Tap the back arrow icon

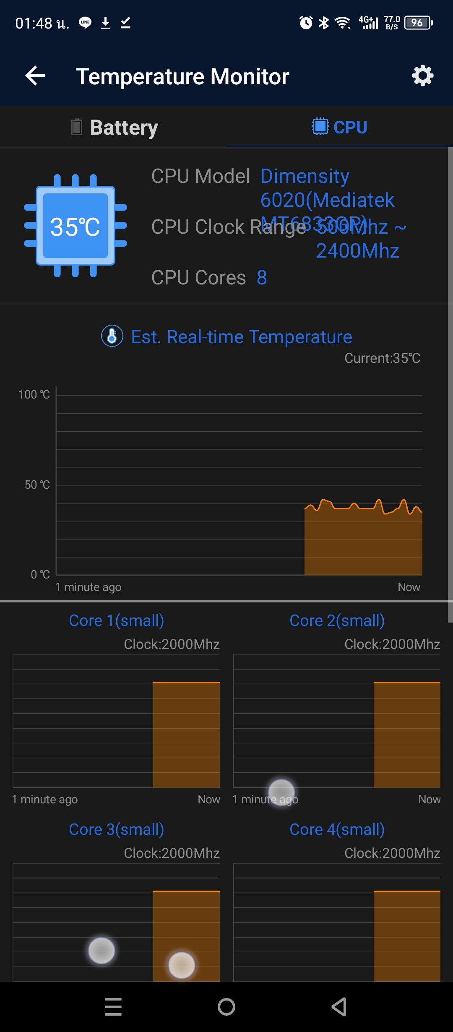point(35,76)
